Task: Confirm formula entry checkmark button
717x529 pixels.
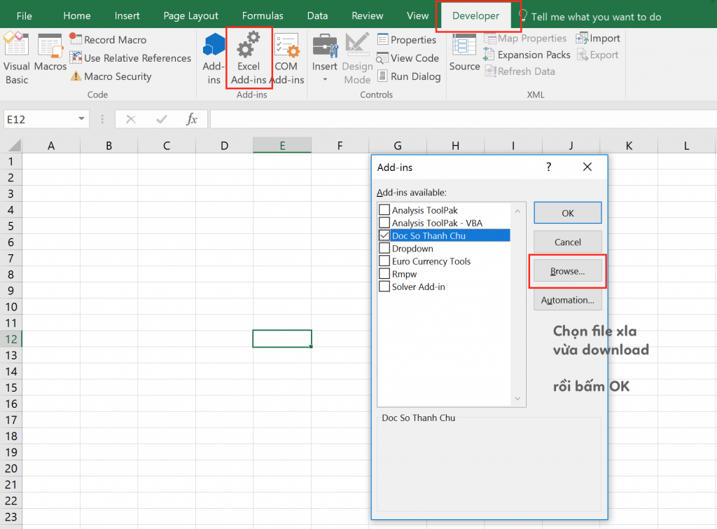Action: [x=162, y=119]
